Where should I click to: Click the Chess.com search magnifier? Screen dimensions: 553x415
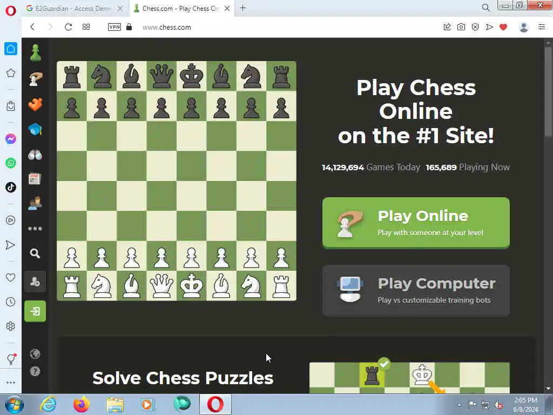coord(35,253)
